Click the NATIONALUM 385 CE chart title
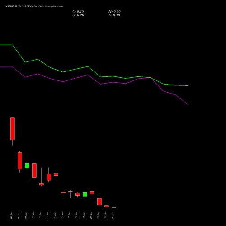 (x=34, y=6)
